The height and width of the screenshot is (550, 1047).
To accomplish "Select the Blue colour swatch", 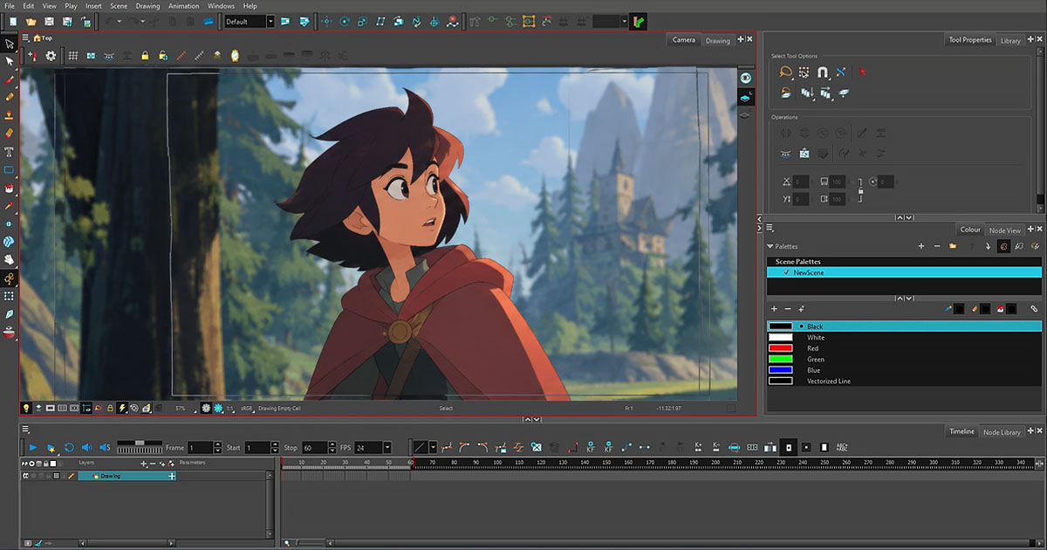I will [x=780, y=370].
